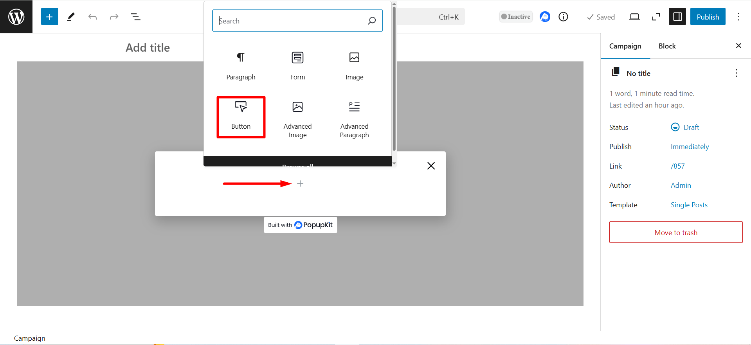The height and width of the screenshot is (345, 751).
Task: Click the Redo arrow
Action: click(x=114, y=17)
